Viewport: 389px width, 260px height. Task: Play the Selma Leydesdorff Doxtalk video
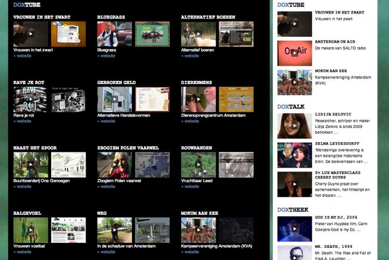[x=295, y=155]
